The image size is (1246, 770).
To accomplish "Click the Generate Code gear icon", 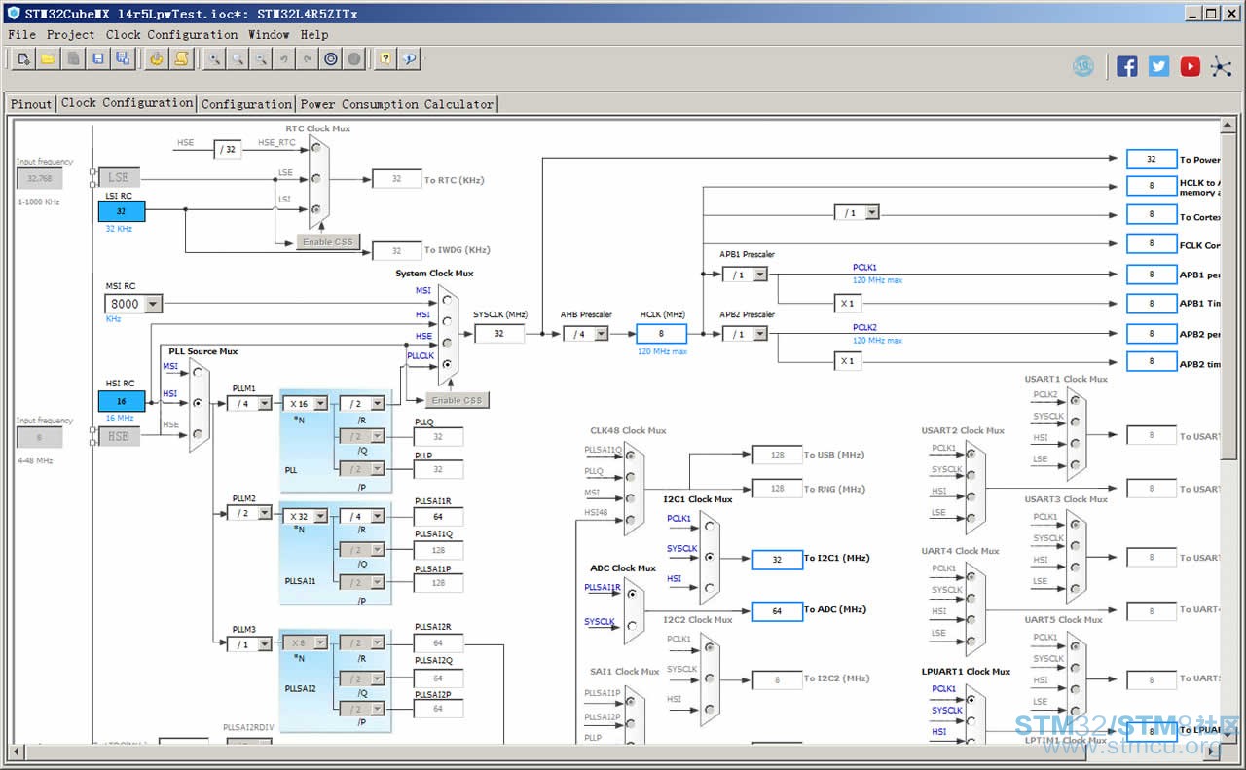I will (157, 59).
